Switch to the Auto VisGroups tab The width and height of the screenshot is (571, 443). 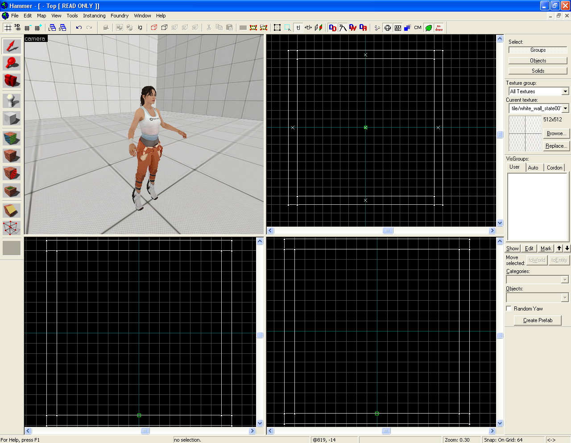[x=533, y=168]
